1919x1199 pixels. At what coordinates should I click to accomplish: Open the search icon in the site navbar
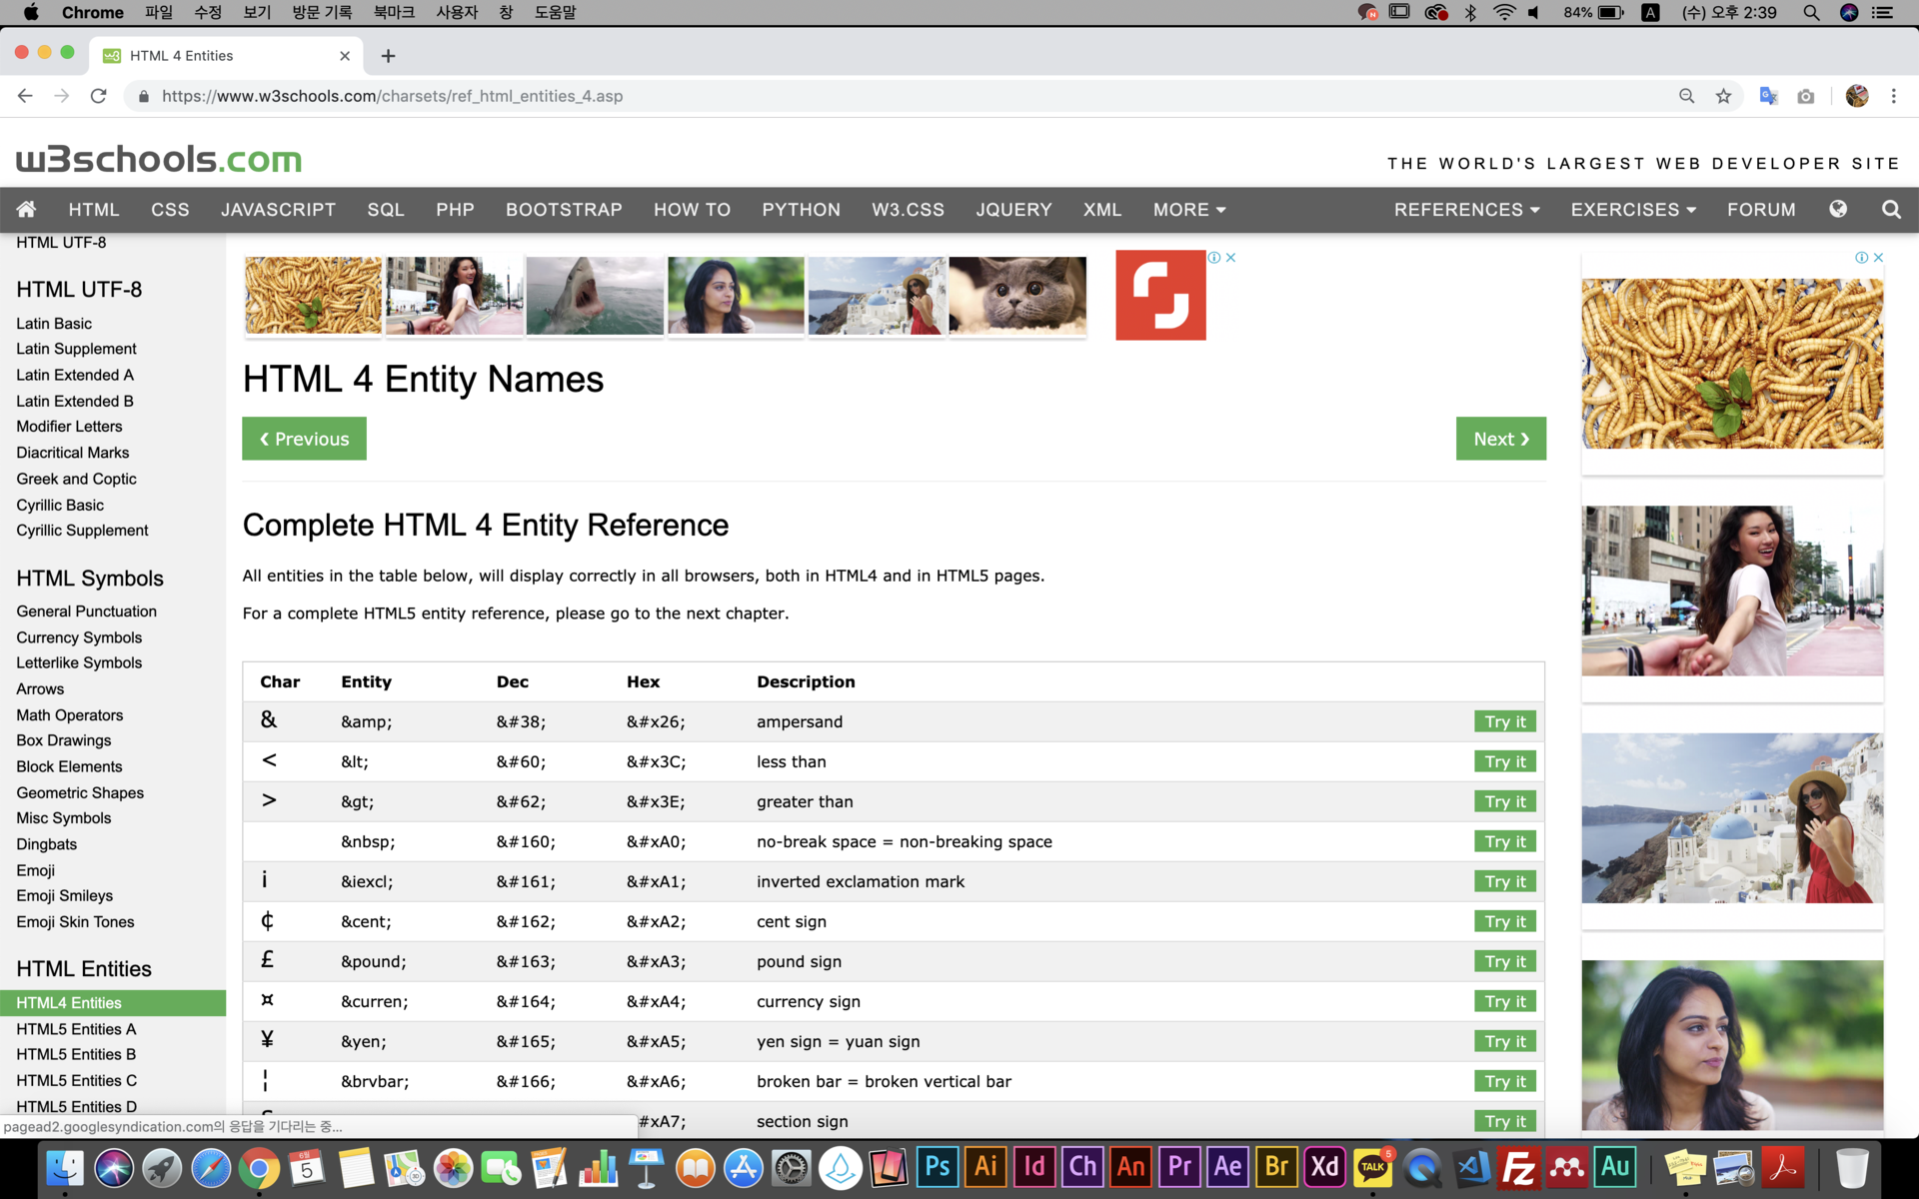click(1890, 210)
